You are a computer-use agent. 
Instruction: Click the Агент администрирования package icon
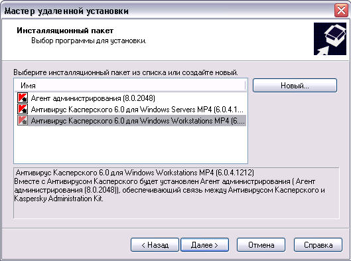coord(23,98)
